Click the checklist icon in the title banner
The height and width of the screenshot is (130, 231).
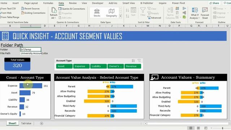click(x=5, y=36)
